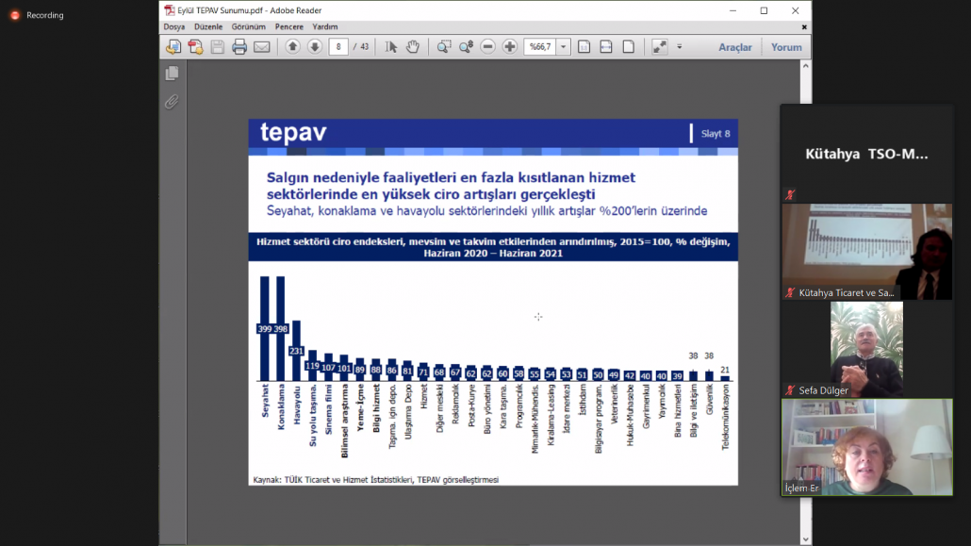Image resolution: width=971 pixels, height=546 pixels.
Task: Fit the page to window width
Action: [606, 47]
